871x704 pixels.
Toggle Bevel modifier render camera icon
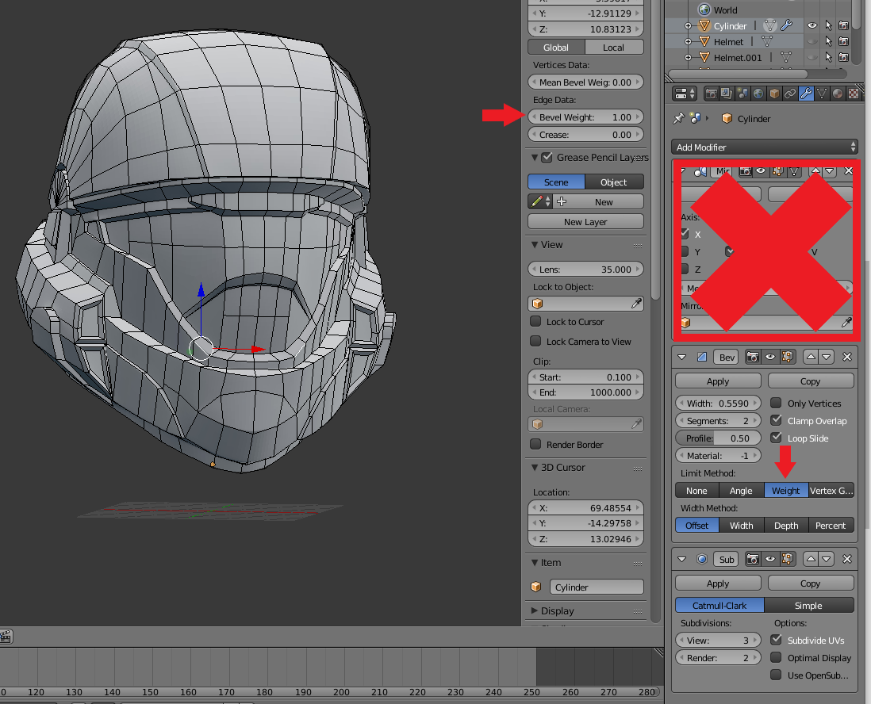pos(753,357)
